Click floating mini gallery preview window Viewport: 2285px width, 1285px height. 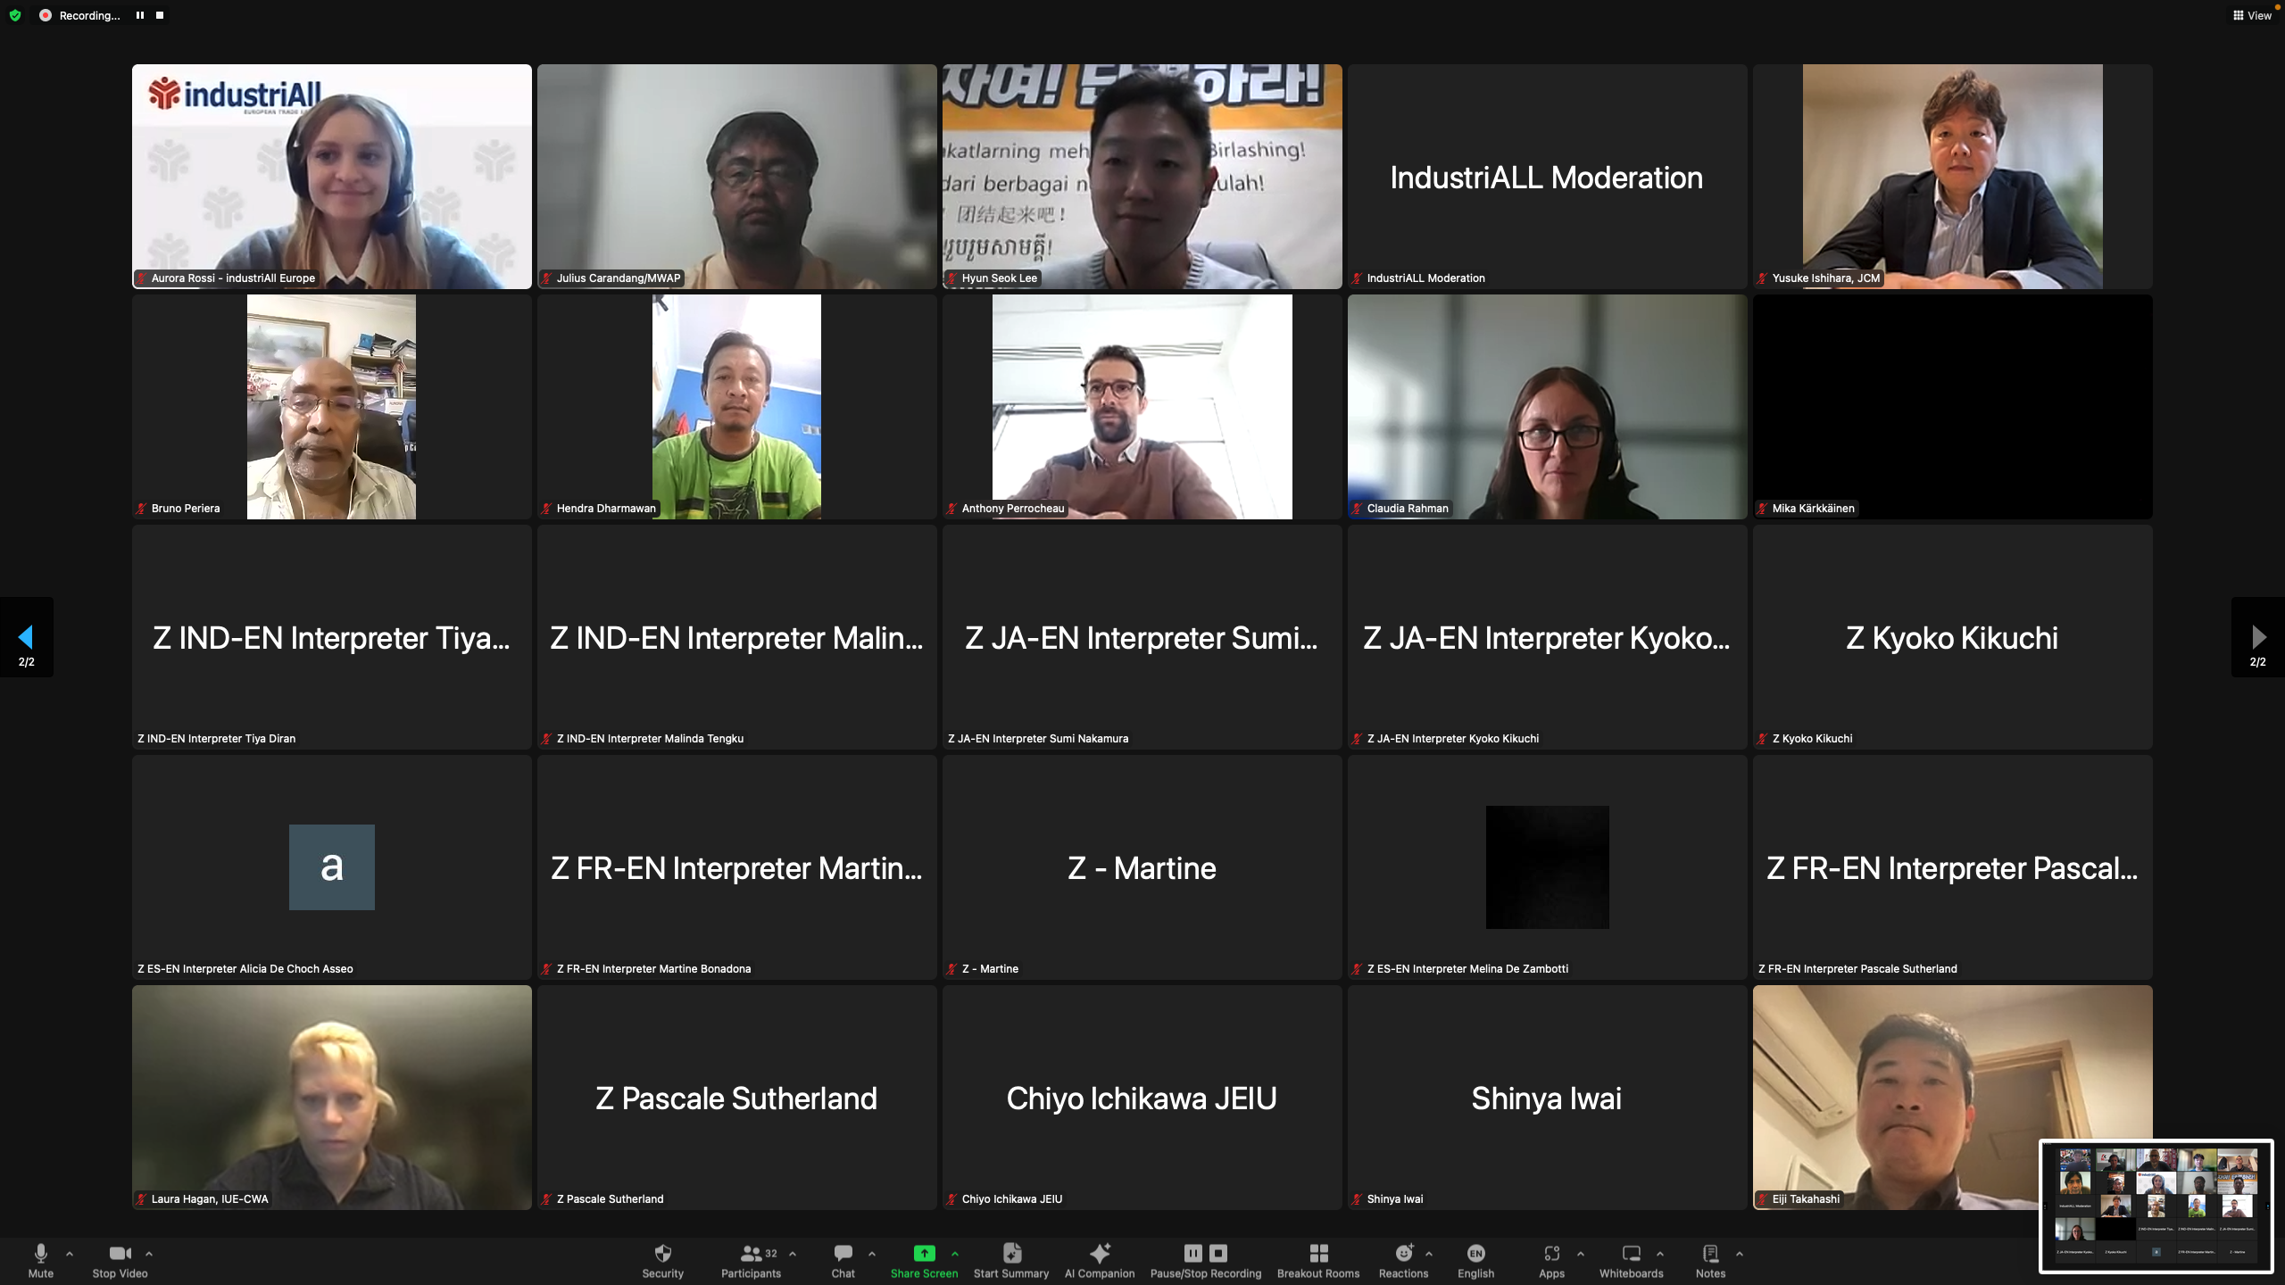2156,1206
